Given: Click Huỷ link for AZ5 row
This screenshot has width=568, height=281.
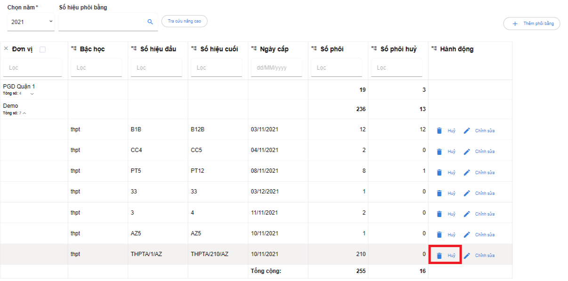Looking at the screenshot, I should (451, 235).
